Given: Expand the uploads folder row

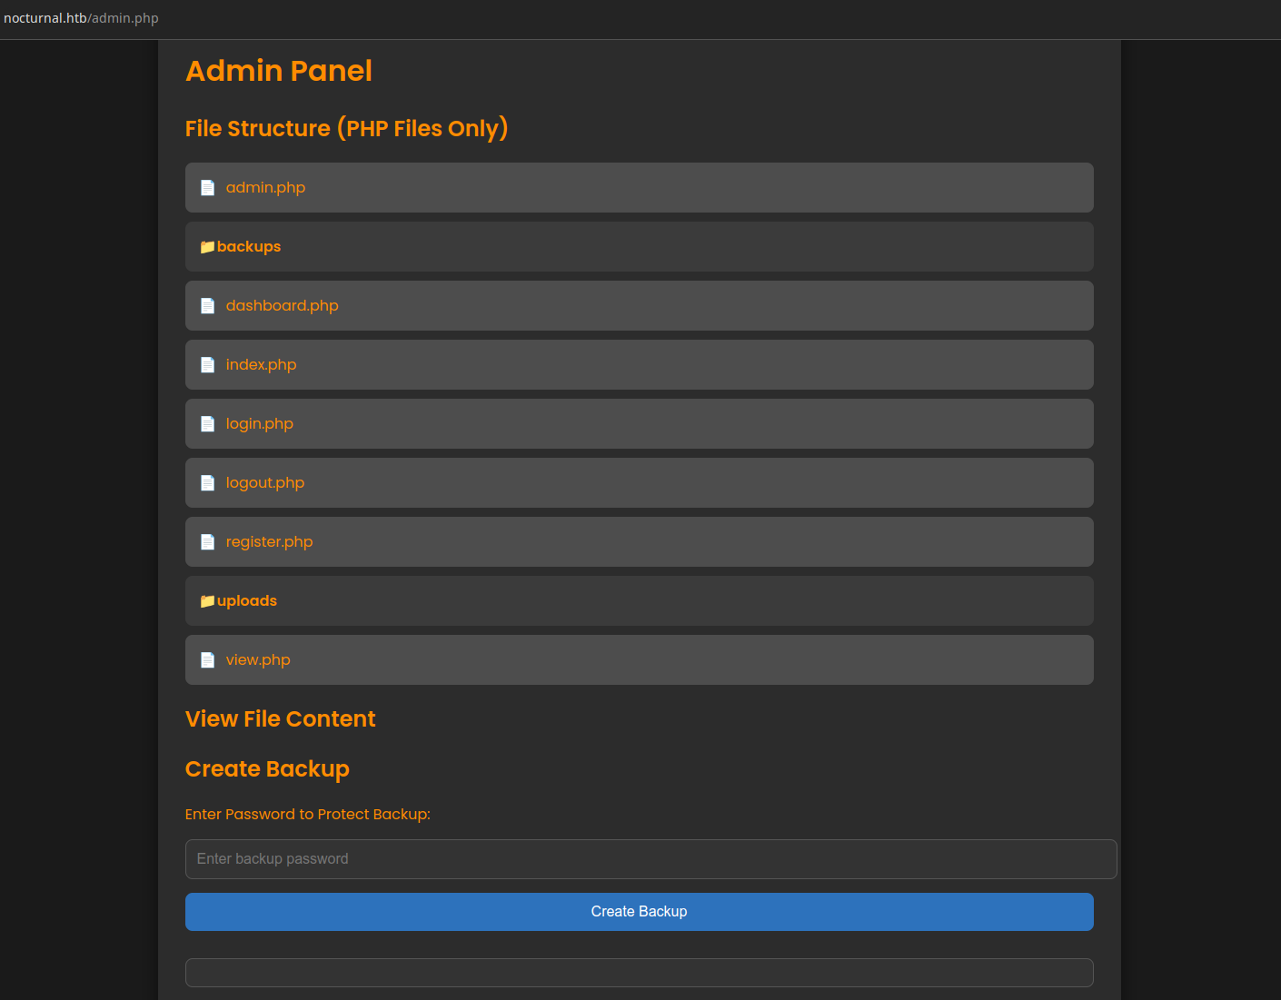Looking at the screenshot, I should coord(639,601).
